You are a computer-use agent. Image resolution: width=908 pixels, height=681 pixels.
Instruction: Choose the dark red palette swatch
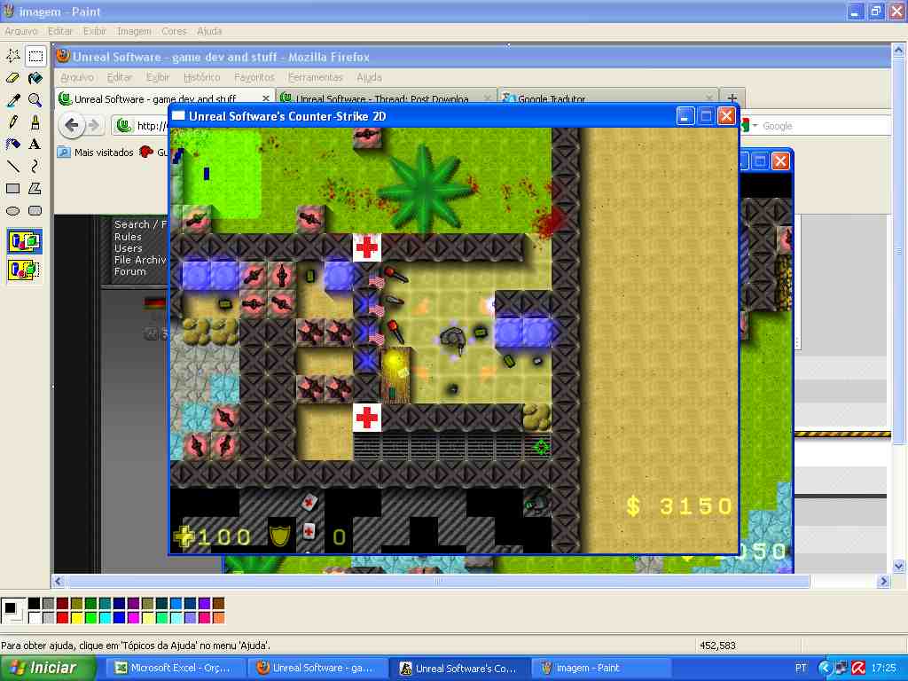pos(63,604)
